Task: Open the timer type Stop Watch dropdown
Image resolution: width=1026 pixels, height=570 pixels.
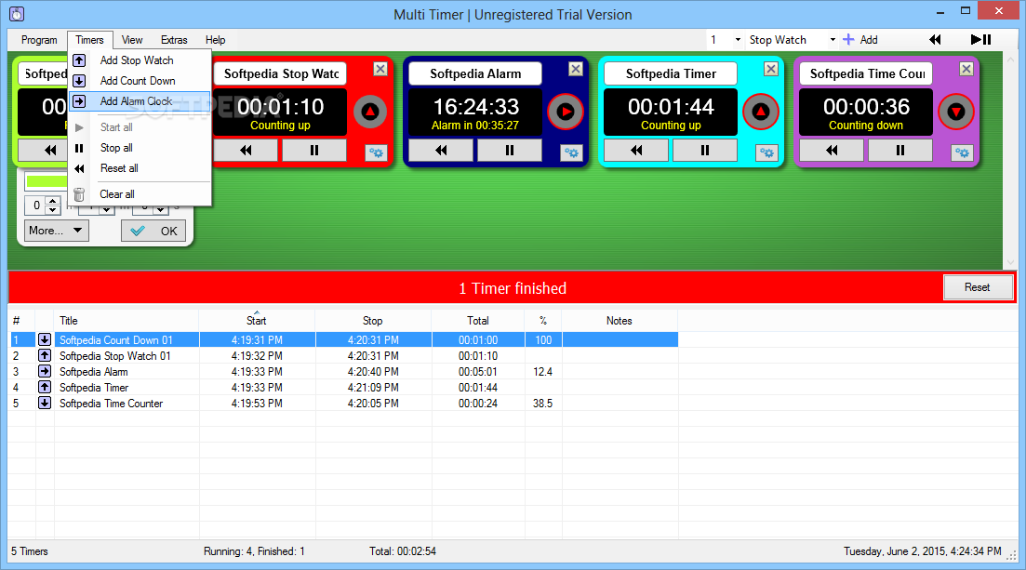Action: pyautogui.click(x=833, y=40)
